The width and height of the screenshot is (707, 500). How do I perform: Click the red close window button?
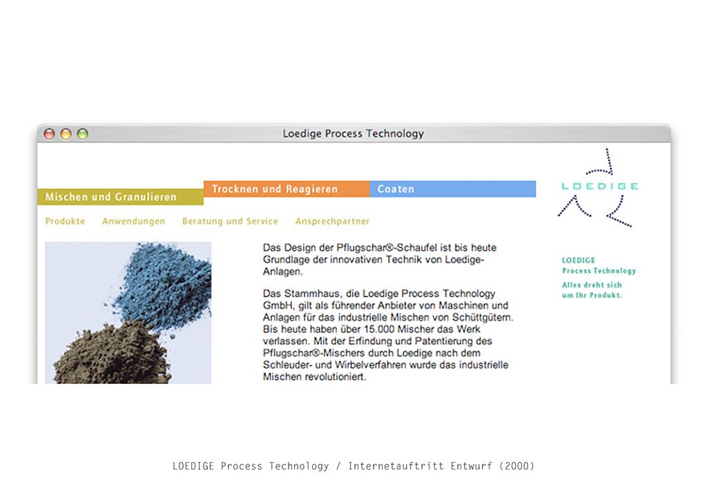tap(50, 134)
